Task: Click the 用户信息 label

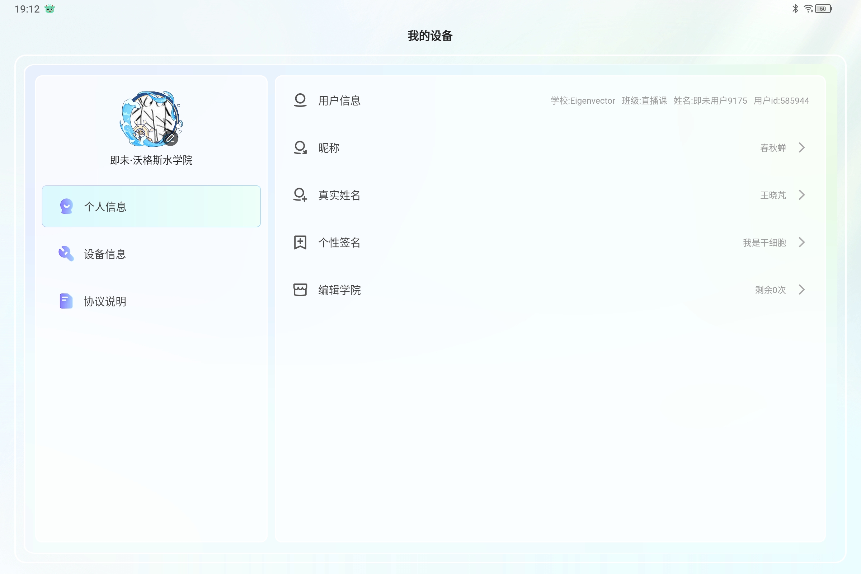Action: pyautogui.click(x=339, y=101)
